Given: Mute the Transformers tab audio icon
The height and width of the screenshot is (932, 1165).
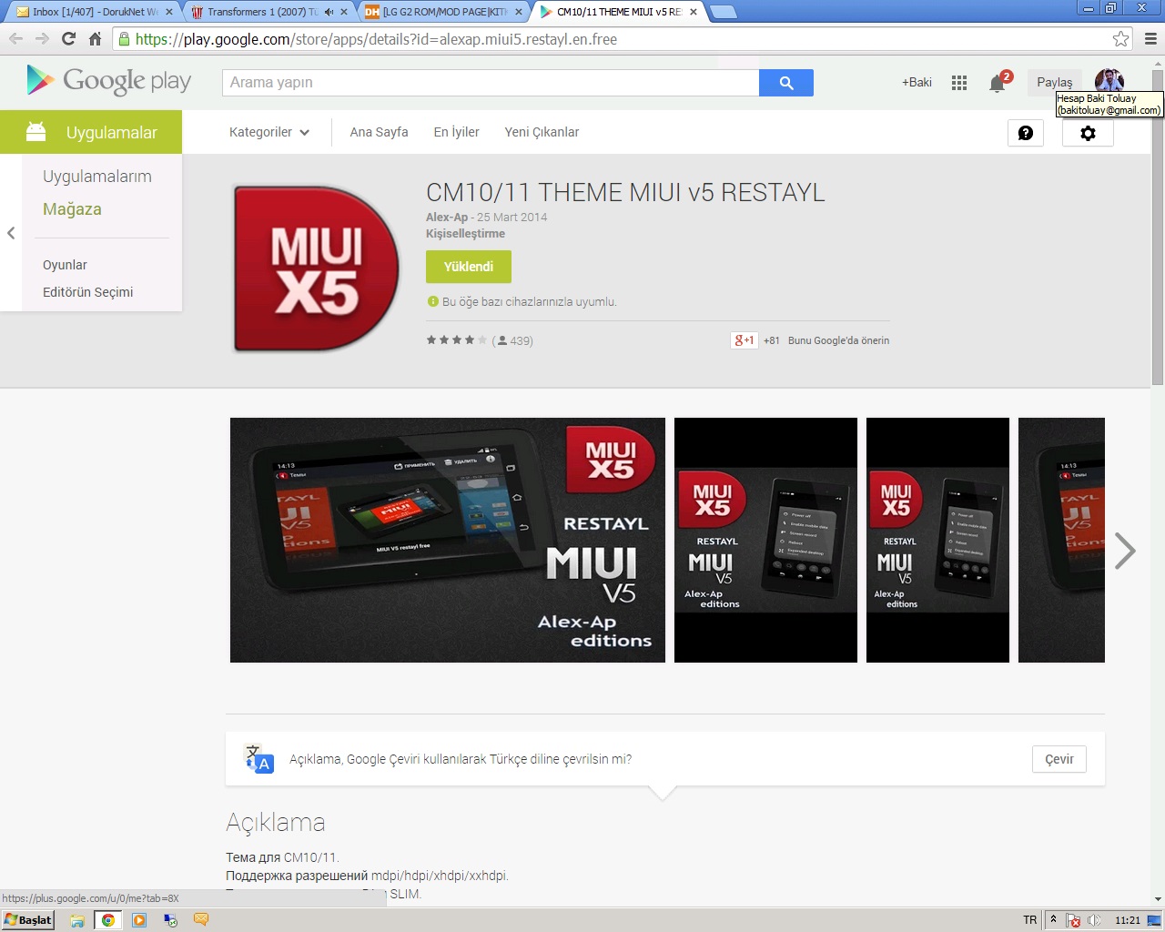Looking at the screenshot, I should [329, 12].
